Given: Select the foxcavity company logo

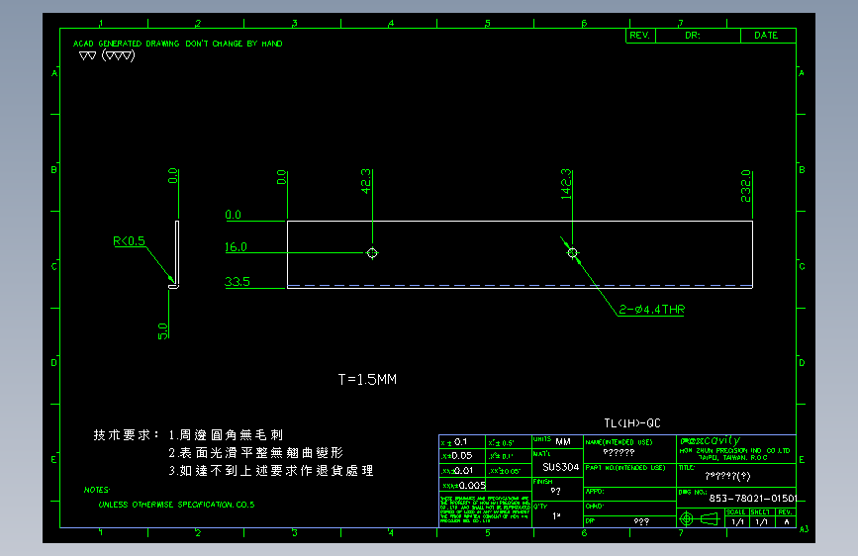Looking at the screenshot, I should coord(711,440).
